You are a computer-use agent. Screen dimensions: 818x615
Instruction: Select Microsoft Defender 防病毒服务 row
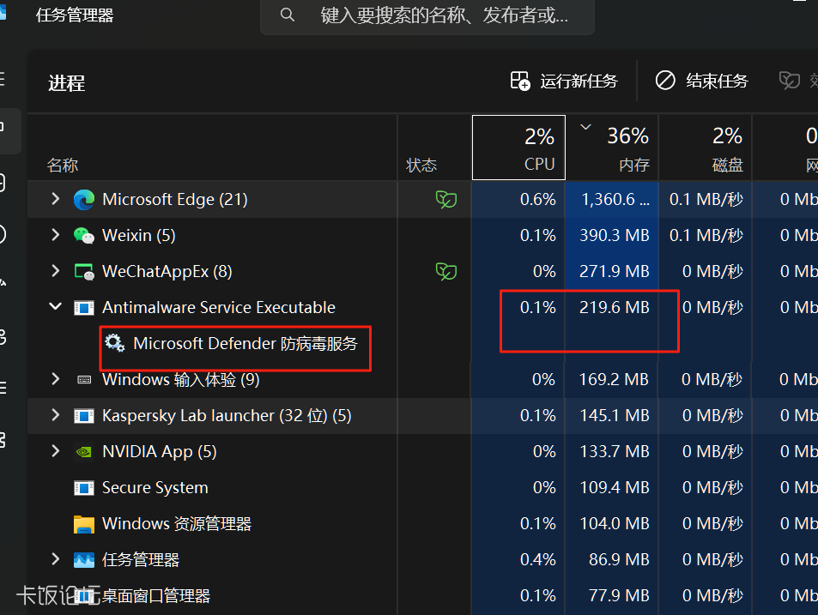pos(245,343)
